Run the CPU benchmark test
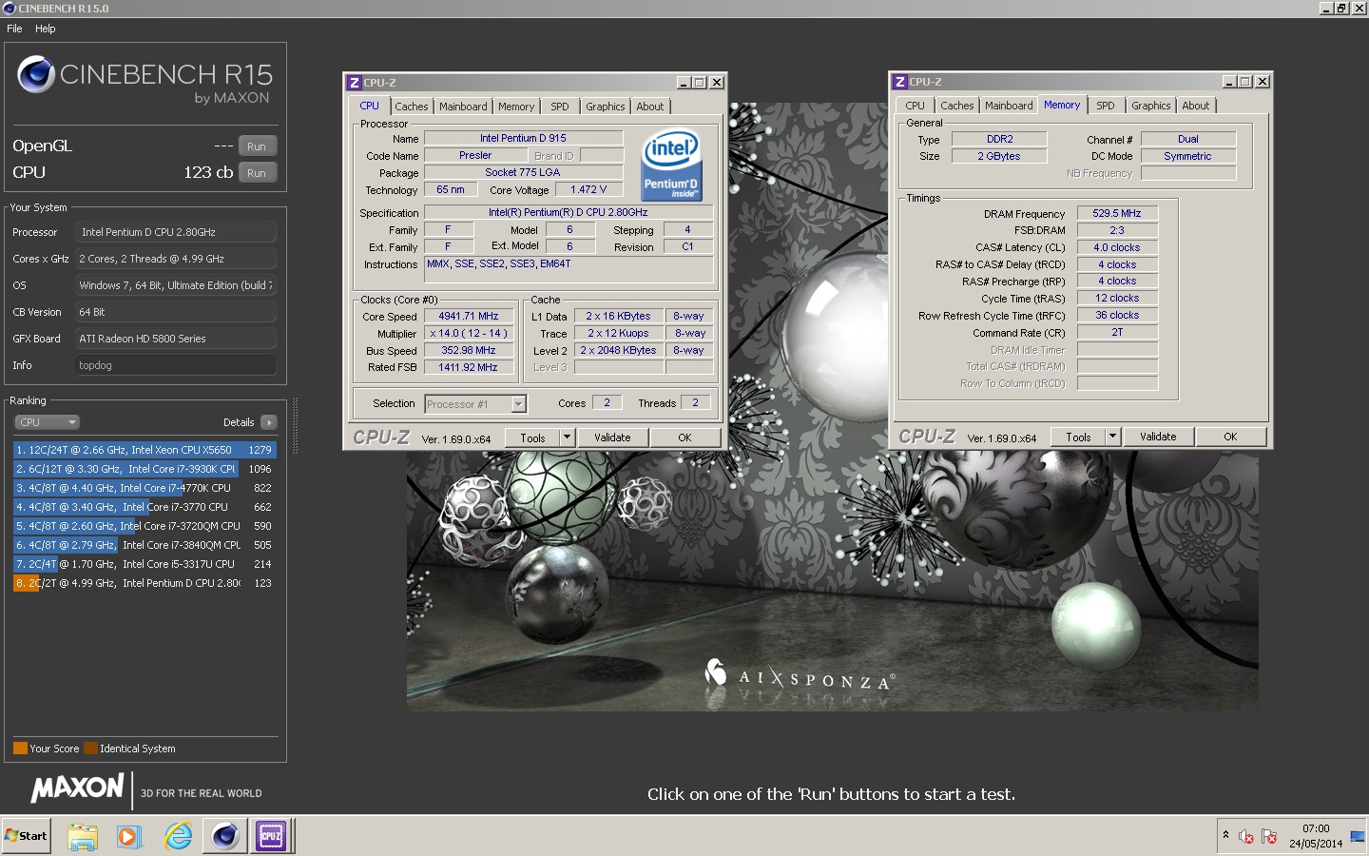The image size is (1369, 856). (x=257, y=173)
